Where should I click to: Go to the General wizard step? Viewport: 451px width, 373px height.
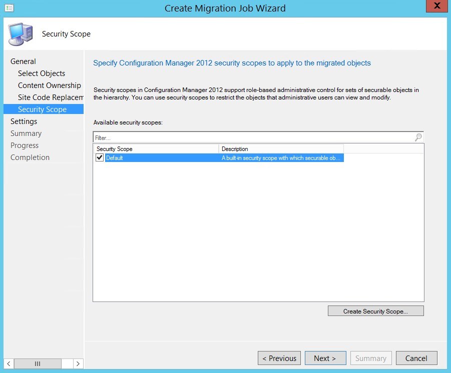tap(23, 61)
